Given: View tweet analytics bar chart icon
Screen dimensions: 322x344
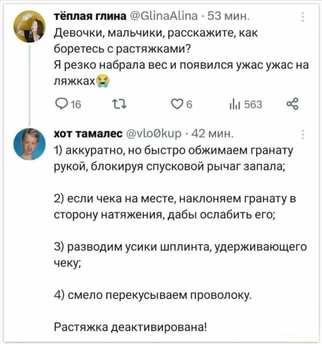Looking at the screenshot, I should pyautogui.click(x=232, y=105).
